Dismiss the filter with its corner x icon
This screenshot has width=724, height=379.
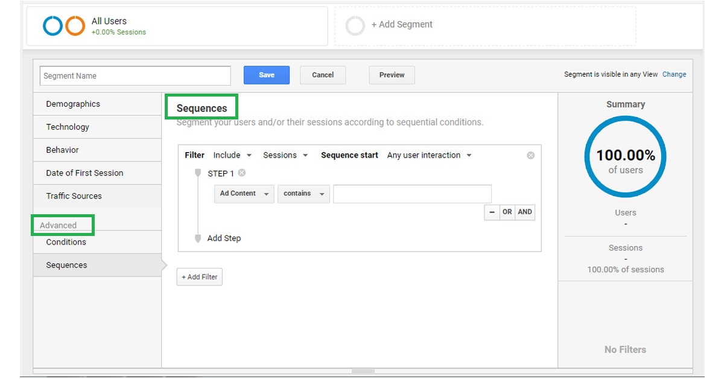pyautogui.click(x=530, y=154)
